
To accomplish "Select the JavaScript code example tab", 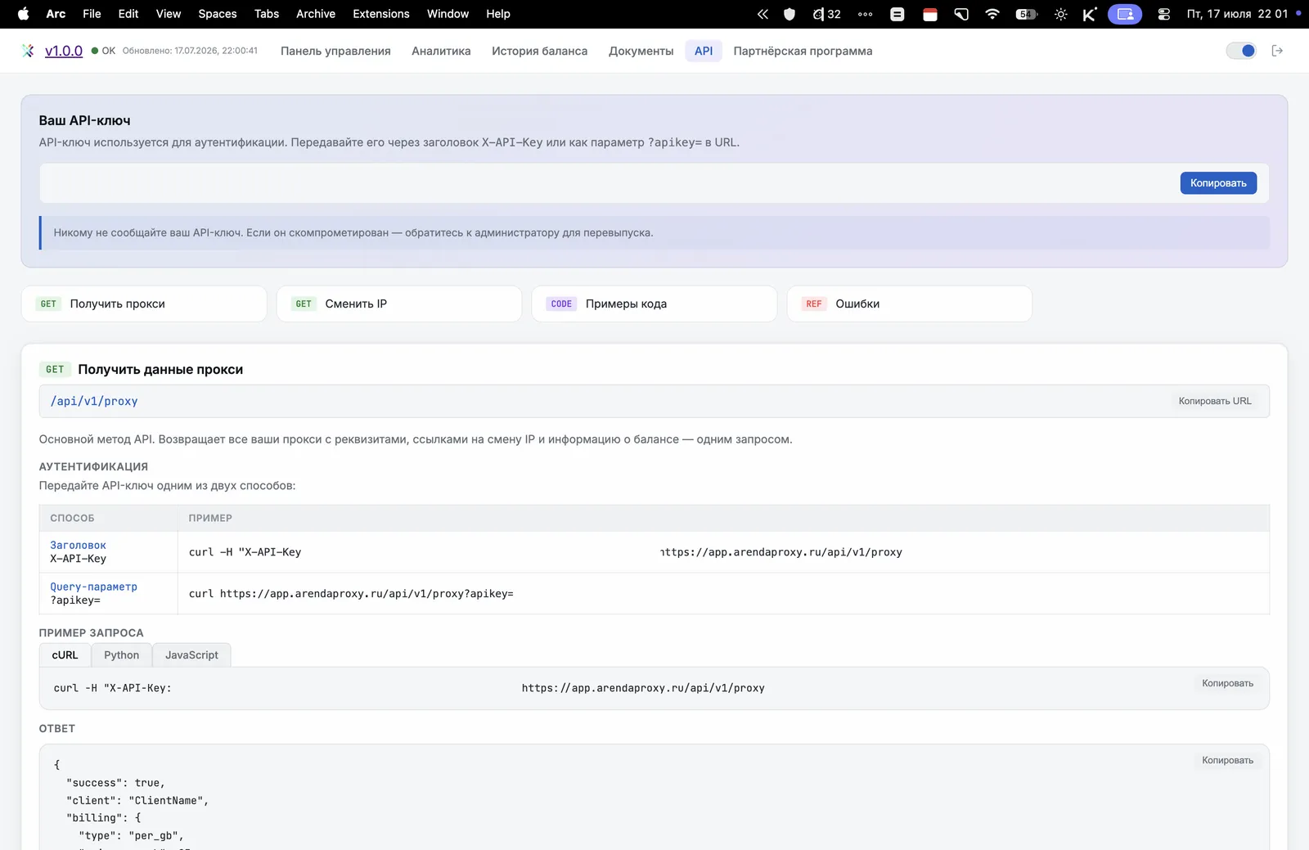I will [191, 655].
